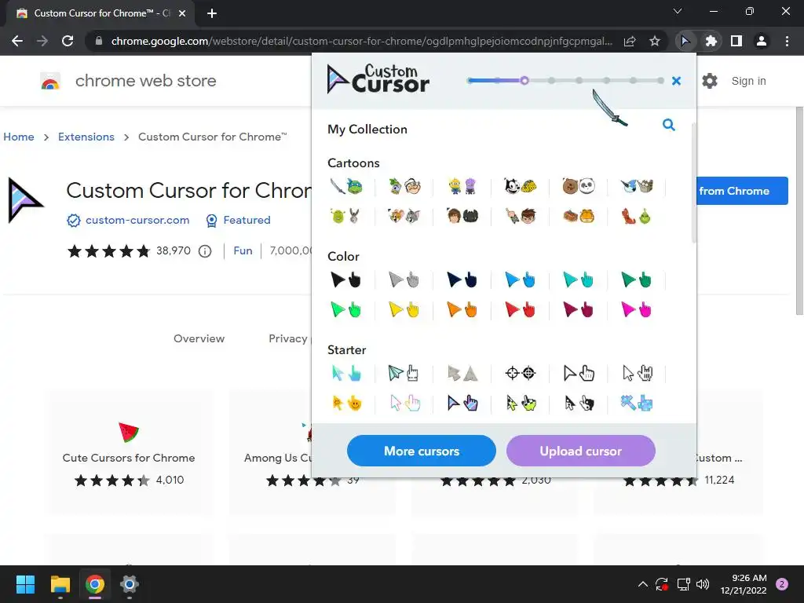804x603 pixels.
Task: Select the Felix the Cat cursor pack
Action: point(521,186)
